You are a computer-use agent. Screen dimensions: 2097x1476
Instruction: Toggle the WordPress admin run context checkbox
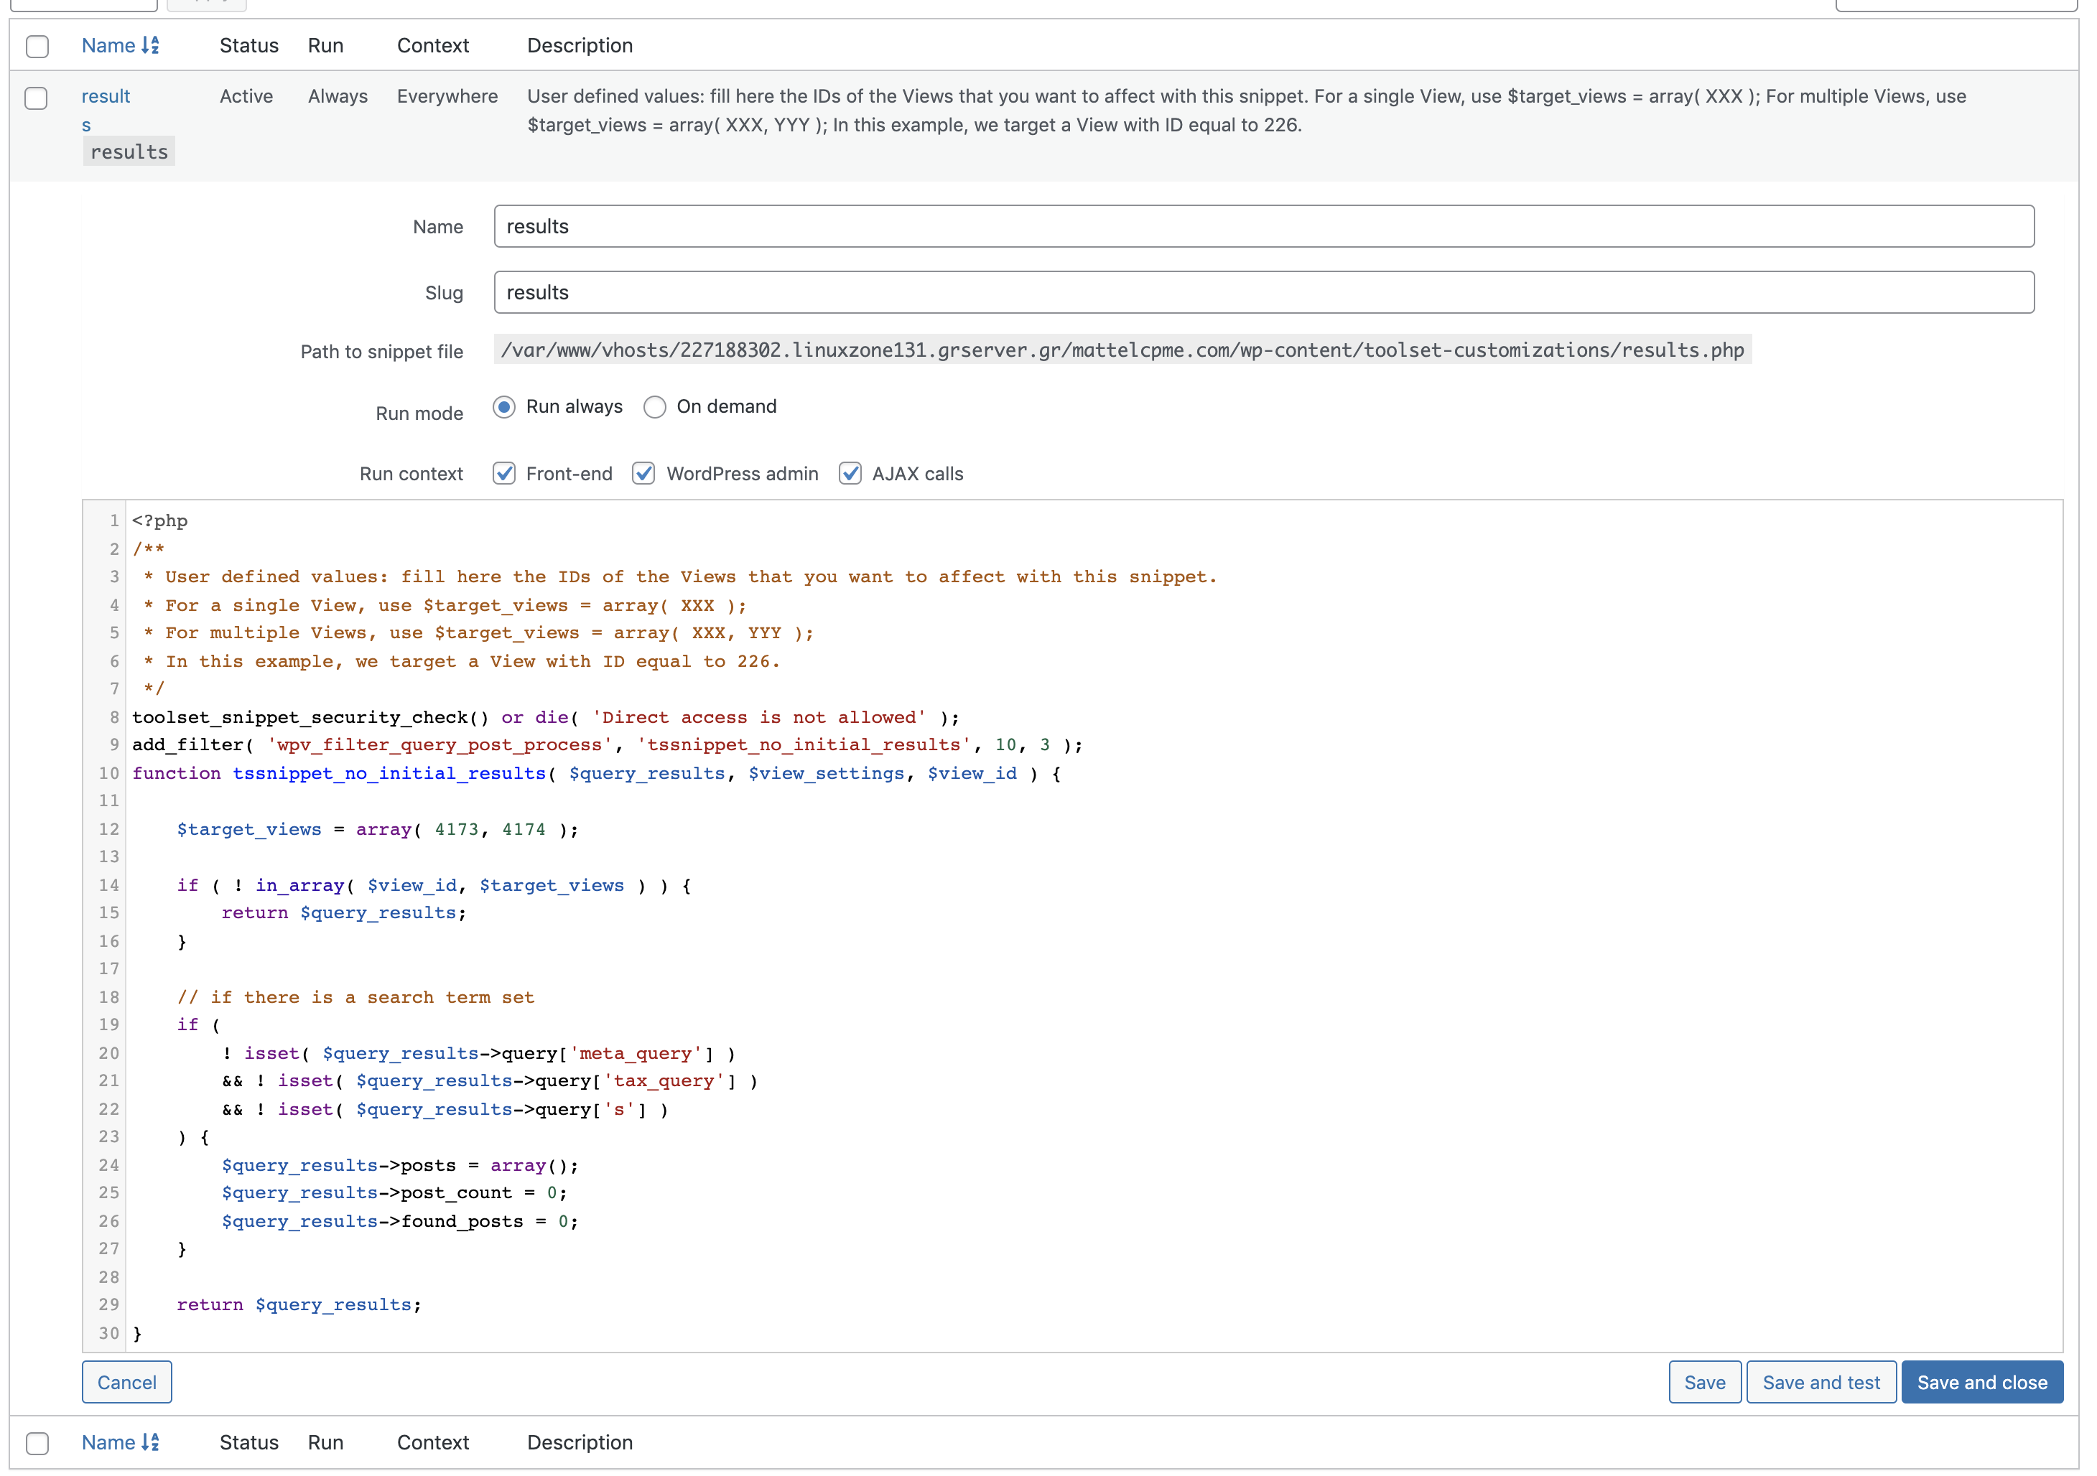pos(644,474)
